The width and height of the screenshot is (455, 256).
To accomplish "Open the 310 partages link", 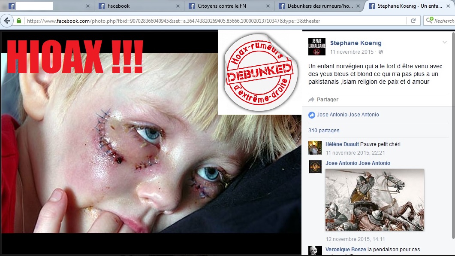I will pyautogui.click(x=324, y=131).
